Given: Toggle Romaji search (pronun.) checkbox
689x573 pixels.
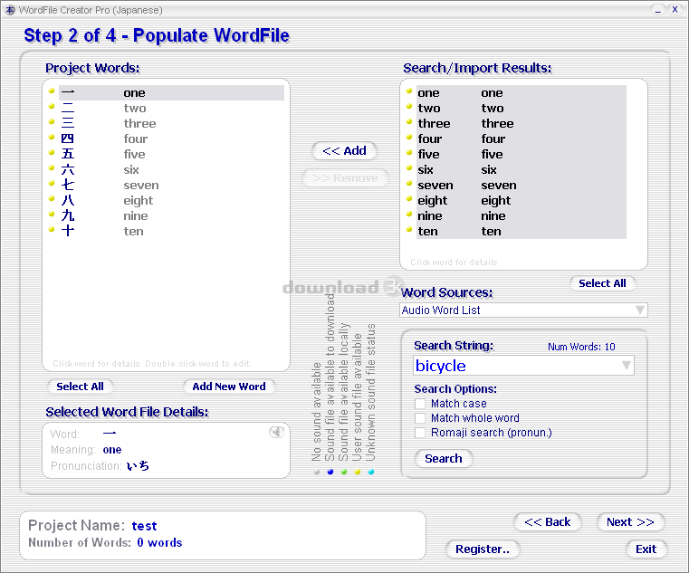Looking at the screenshot, I should coord(420,433).
